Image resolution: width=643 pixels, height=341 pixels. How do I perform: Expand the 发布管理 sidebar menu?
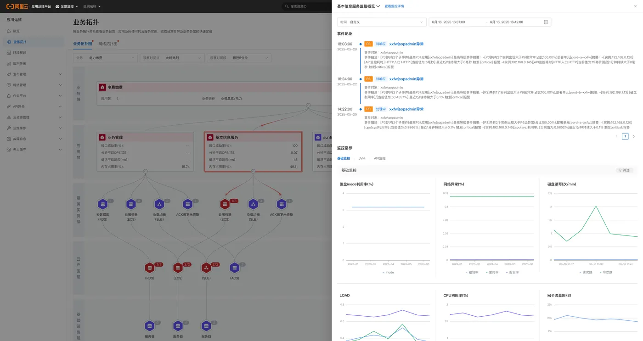coord(60,74)
